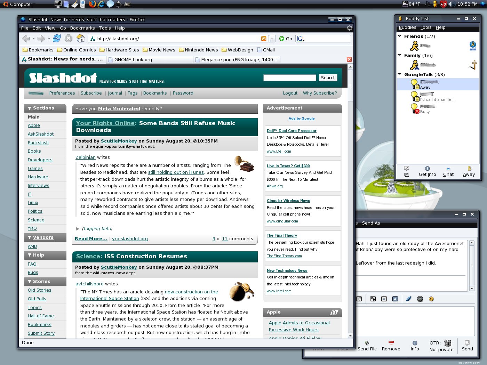Screen dimensions: 487x365
Task: Click the weather 84 °F applet
Action: 412,4
